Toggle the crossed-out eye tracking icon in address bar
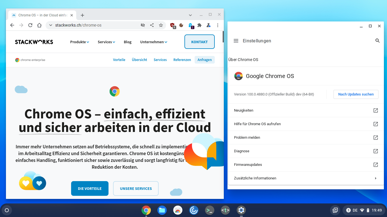 pyautogui.click(x=143, y=25)
